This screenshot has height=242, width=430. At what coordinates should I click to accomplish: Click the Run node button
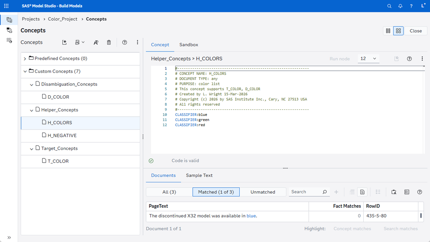tap(340, 58)
